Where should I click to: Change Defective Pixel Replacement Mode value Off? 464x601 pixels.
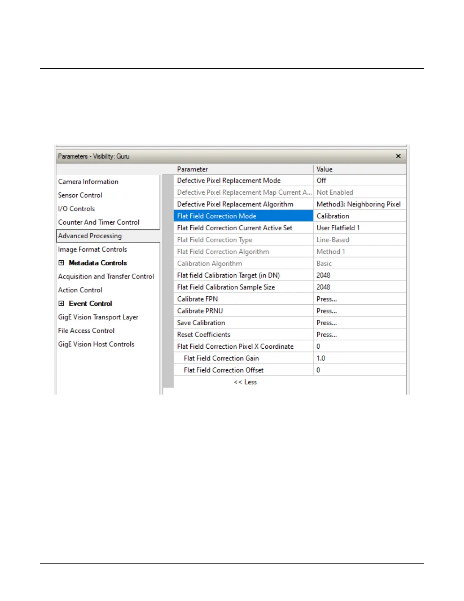(360, 181)
